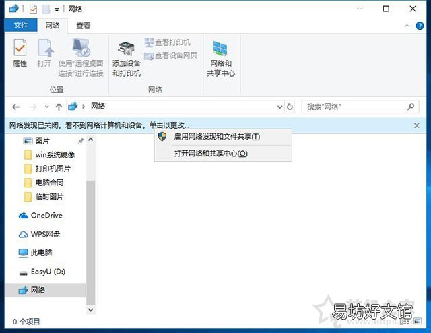Viewport: 431px width, 333px height.
Task: Open 网络和共享中心 from ribbon
Action: 221,59
